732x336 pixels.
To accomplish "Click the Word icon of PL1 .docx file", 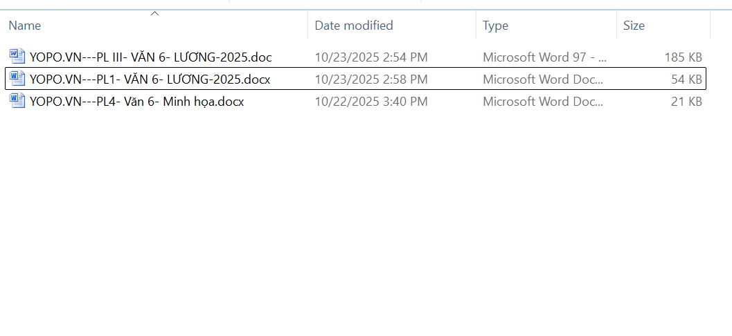I will coord(17,80).
